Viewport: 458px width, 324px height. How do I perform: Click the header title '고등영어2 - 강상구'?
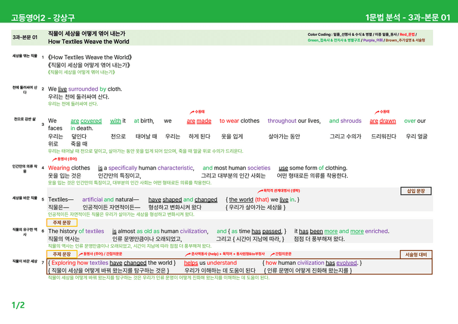(43, 17)
